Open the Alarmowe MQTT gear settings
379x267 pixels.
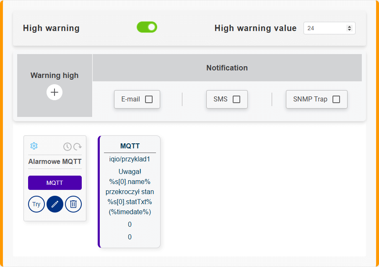tap(34, 146)
